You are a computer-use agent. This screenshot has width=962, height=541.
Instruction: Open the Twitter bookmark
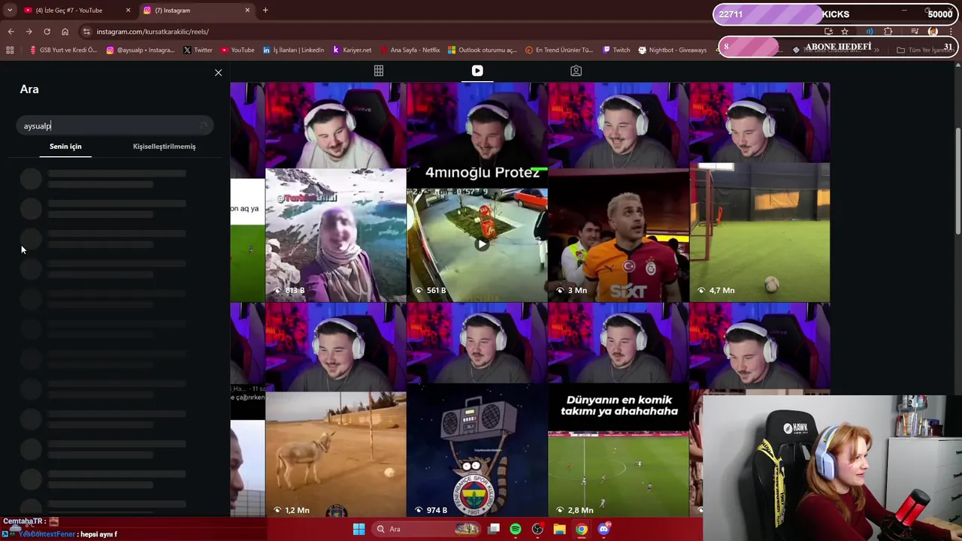[x=198, y=50]
